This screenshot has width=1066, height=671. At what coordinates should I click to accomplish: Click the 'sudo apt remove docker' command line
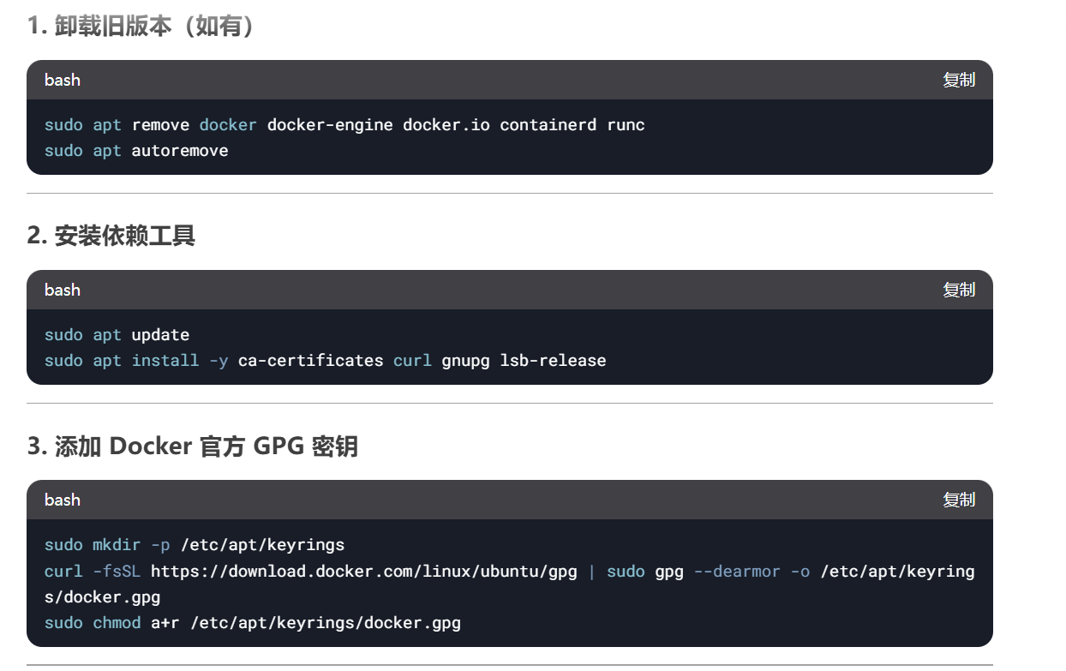tap(344, 125)
